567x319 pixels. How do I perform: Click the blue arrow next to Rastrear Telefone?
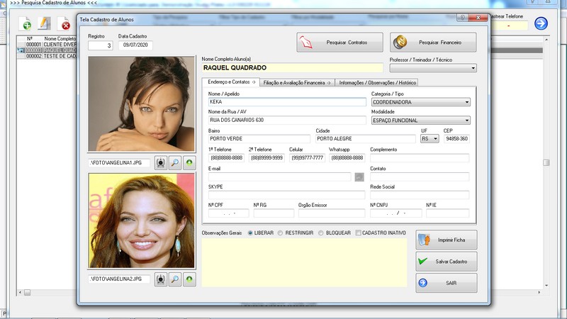click(x=541, y=24)
